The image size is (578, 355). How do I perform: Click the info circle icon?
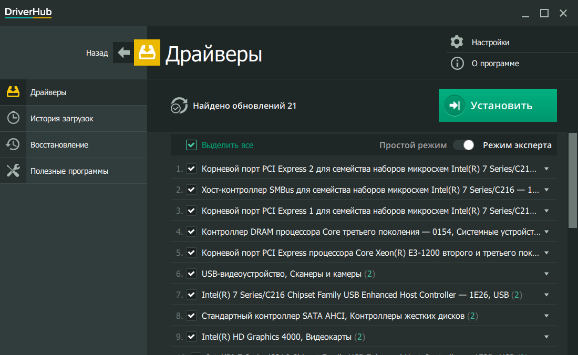coord(457,64)
